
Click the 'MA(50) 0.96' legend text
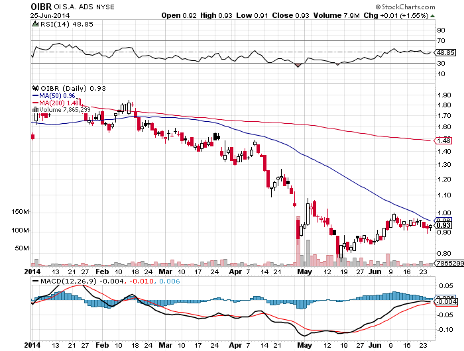(57, 96)
